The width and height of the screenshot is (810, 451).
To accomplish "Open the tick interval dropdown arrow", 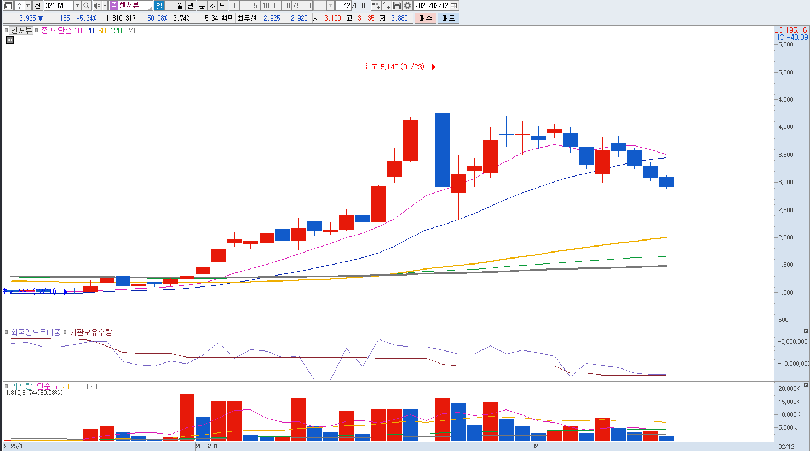I will [330, 5].
